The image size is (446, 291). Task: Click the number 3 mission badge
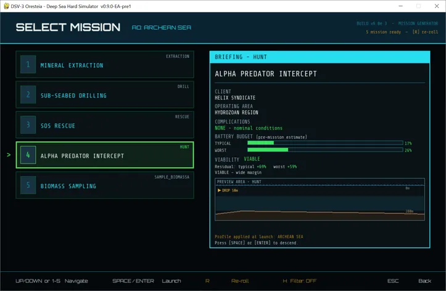pyautogui.click(x=28, y=125)
